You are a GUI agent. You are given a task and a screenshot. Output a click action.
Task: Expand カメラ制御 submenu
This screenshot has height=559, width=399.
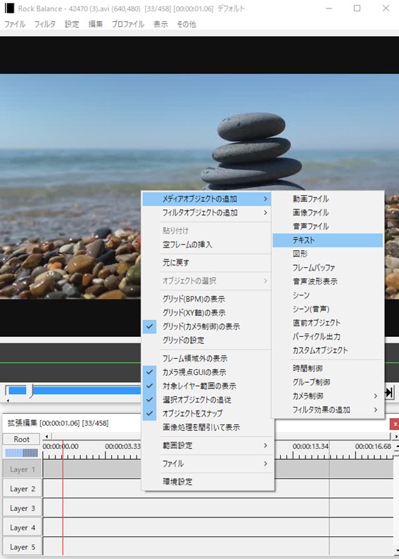click(x=328, y=396)
